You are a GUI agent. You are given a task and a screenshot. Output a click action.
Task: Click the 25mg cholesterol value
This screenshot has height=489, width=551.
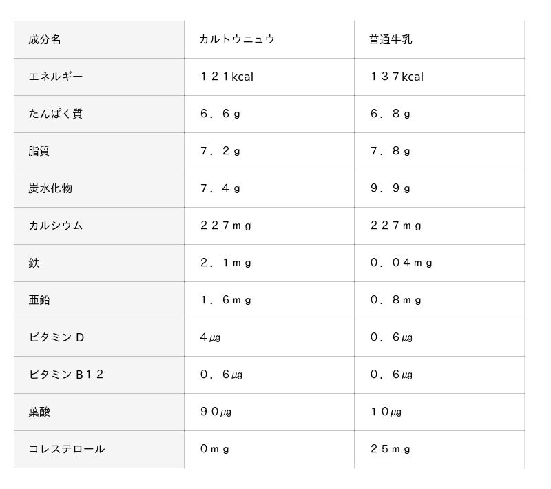[391, 449]
